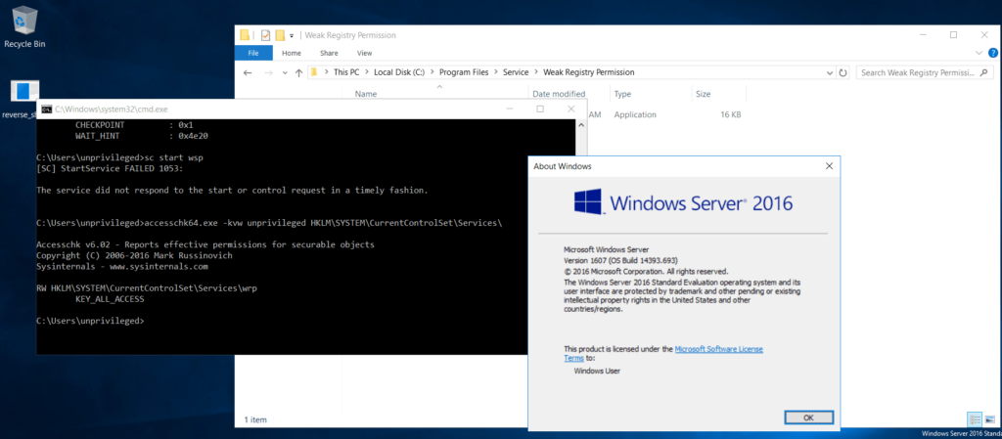Sort by the Type column header
This screenshot has width=1002, height=439.
(x=623, y=94)
